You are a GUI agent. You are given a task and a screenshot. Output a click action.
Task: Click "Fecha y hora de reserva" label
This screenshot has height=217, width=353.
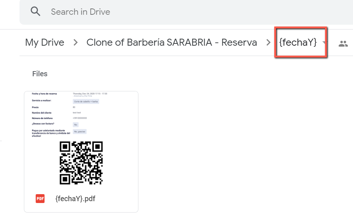[x=45, y=94]
